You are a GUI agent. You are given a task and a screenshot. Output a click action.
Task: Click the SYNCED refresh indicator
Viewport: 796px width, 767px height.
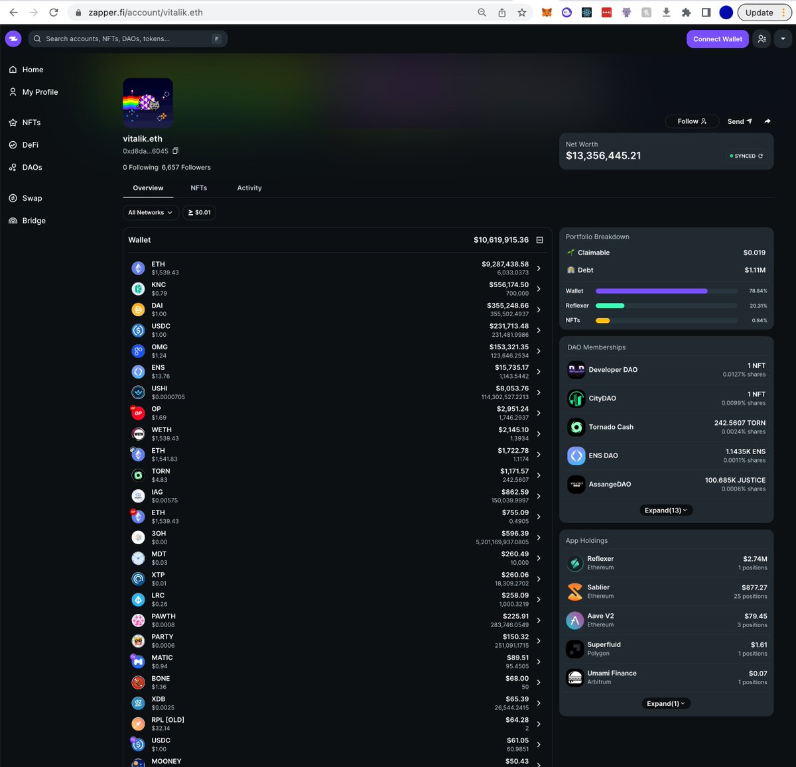[x=746, y=156]
